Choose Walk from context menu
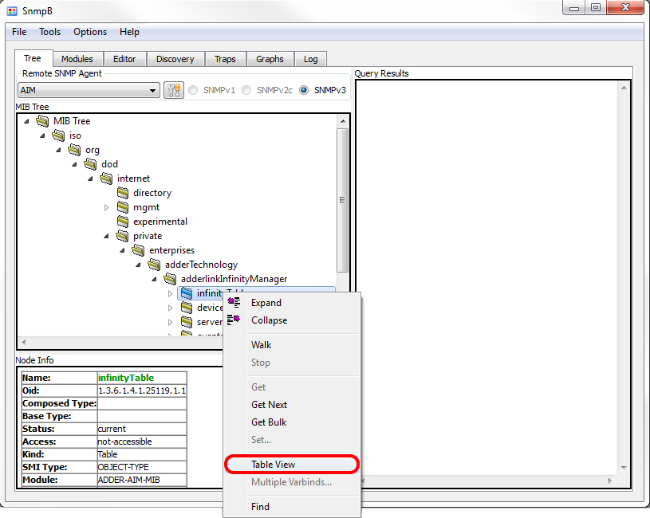650x518 pixels. point(291,344)
